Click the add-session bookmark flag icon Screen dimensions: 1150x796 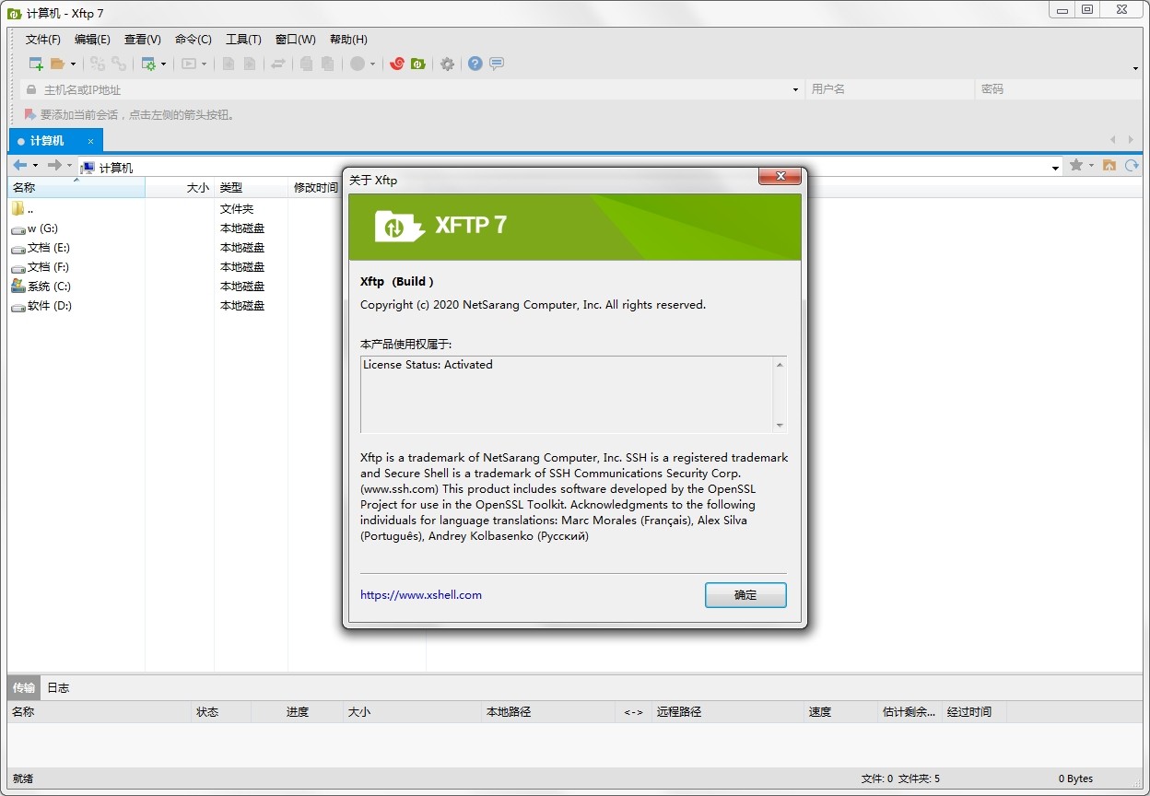point(30,115)
